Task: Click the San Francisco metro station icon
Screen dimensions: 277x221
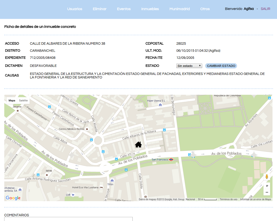Action: coord(171,160)
